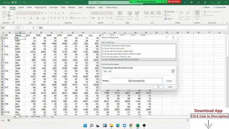Screen dimensions: 229x129
Task: Switch to the Formulas tab
Action: [x=53, y=7]
